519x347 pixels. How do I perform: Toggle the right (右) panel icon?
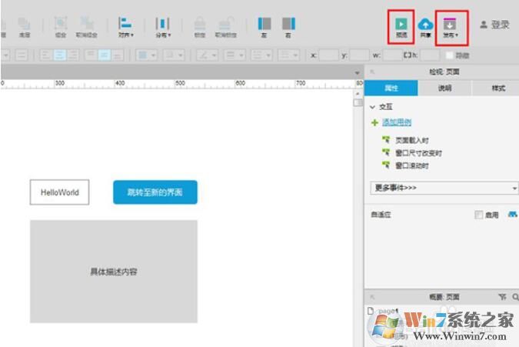point(288,23)
